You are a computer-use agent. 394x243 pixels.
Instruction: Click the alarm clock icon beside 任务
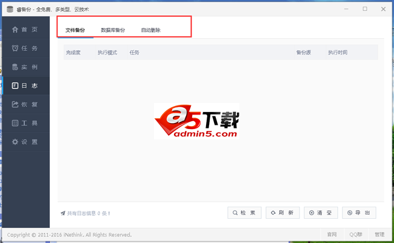(x=15, y=48)
